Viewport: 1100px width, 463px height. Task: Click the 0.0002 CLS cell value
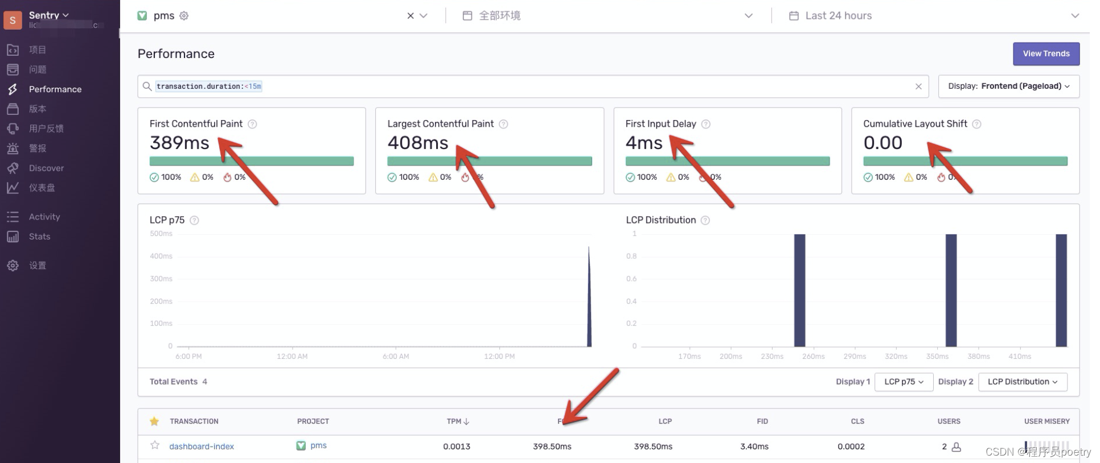(851, 447)
